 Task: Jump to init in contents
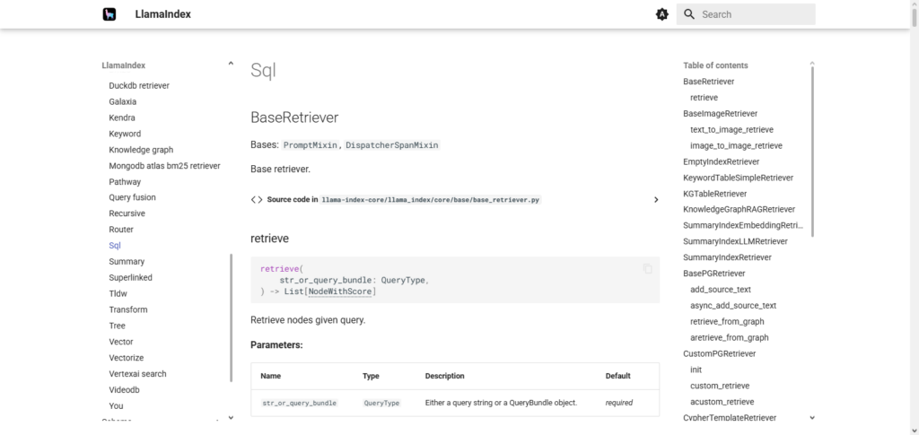[x=696, y=370]
